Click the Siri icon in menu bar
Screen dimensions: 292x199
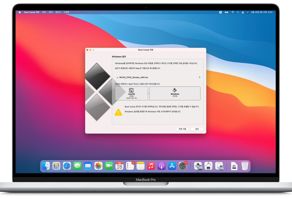(248, 12)
